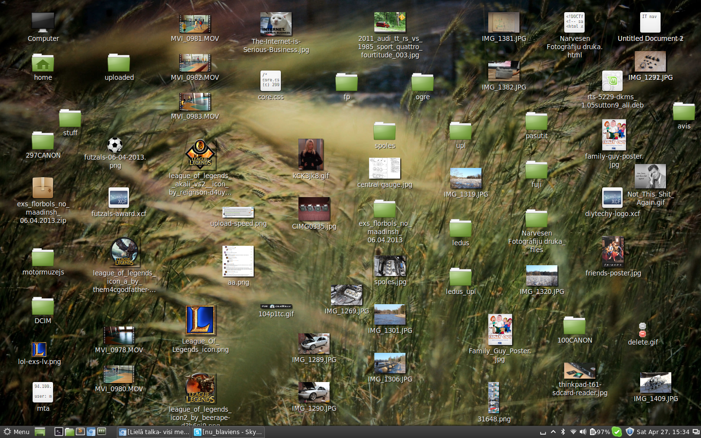
Task: Open the Linux Mint Menu button
Action: click(17, 432)
